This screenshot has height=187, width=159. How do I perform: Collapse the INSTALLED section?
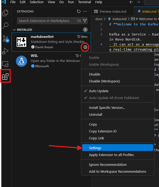(x=14, y=30)
